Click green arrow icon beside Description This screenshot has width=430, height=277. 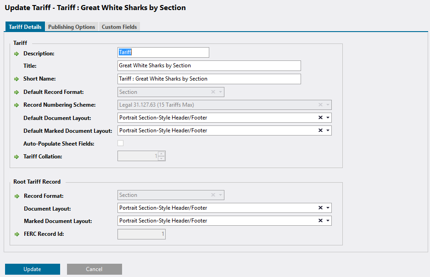17,54
